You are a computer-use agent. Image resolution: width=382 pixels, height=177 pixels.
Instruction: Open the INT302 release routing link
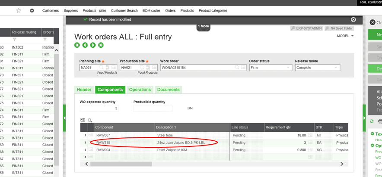tap(18, 47)
